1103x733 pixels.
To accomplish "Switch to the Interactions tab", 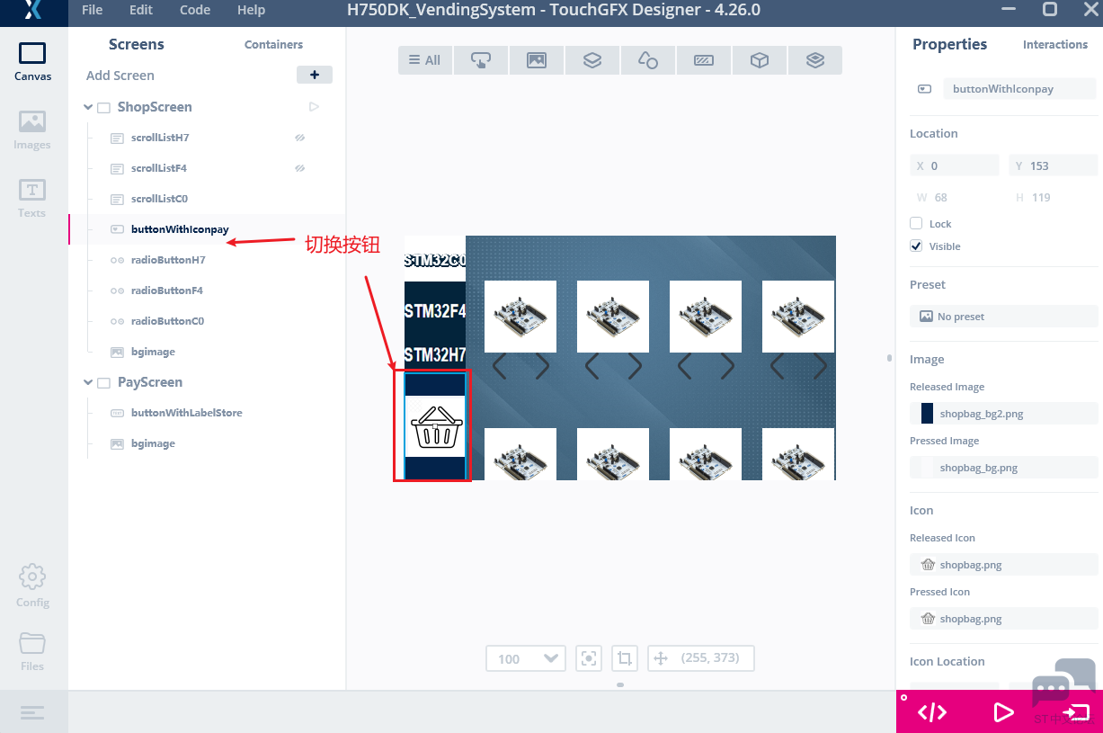I will 1054,44.
